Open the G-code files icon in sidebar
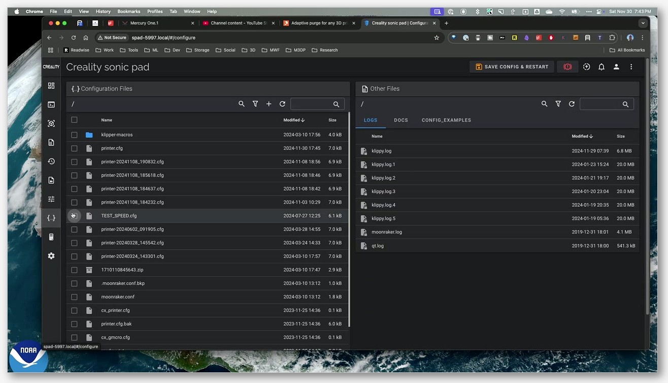The width and height of the screenshot is (668, 383). (x=51, y=142)
